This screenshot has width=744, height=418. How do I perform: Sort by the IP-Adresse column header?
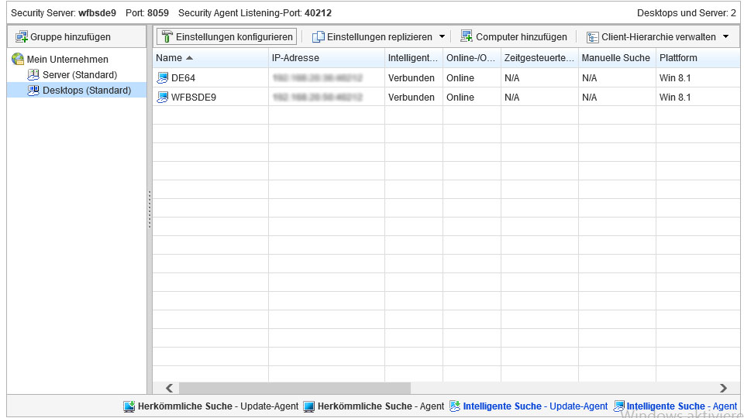point(295,58)
